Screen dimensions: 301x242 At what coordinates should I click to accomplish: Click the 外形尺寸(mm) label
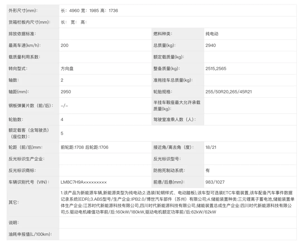click(x=23, y=11)
